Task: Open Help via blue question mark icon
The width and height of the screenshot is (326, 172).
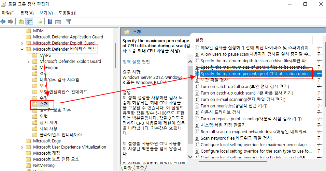Action: (x=50, y=21)
